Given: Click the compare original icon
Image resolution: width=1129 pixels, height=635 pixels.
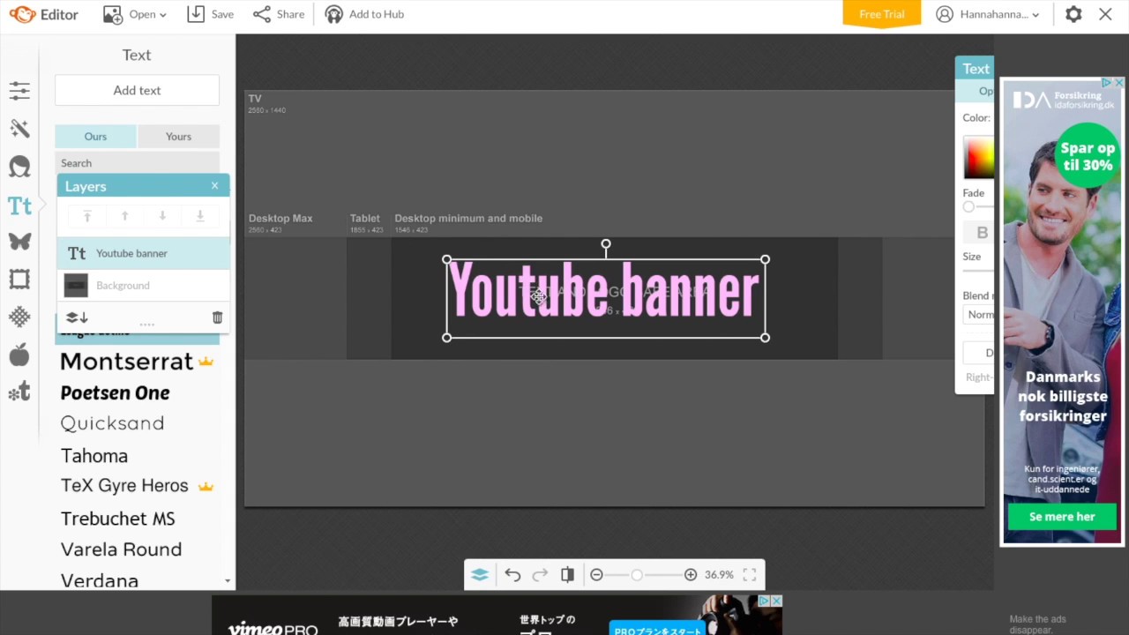Looking at the screenshot, I should (x=567, y=575).
